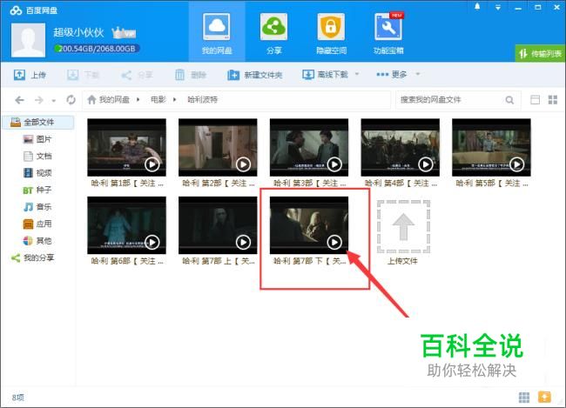Open the 功能宝箱 tab
This screenshot has width=566, height=408.
click(388, 33)
